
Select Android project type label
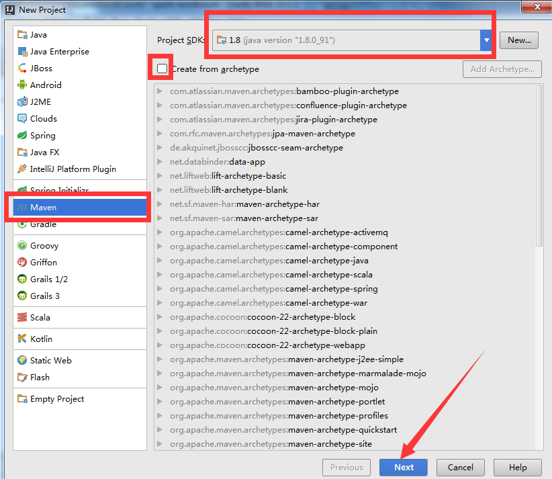coord(46,85)
